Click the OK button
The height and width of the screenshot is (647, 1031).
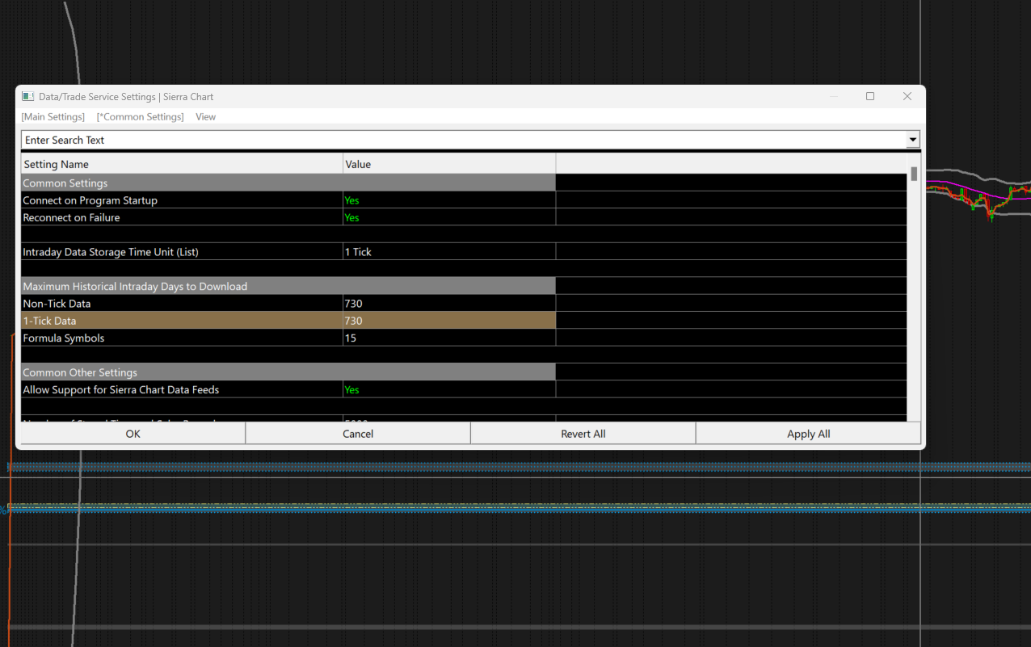tap(133, 434)
